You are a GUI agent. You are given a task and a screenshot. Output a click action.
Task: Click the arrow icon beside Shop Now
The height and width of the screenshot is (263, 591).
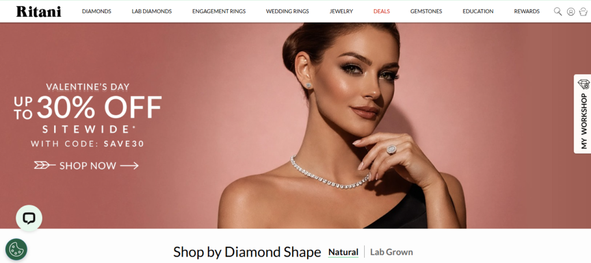tap(129, 166)
